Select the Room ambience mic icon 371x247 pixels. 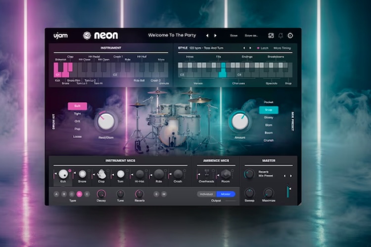226,174
